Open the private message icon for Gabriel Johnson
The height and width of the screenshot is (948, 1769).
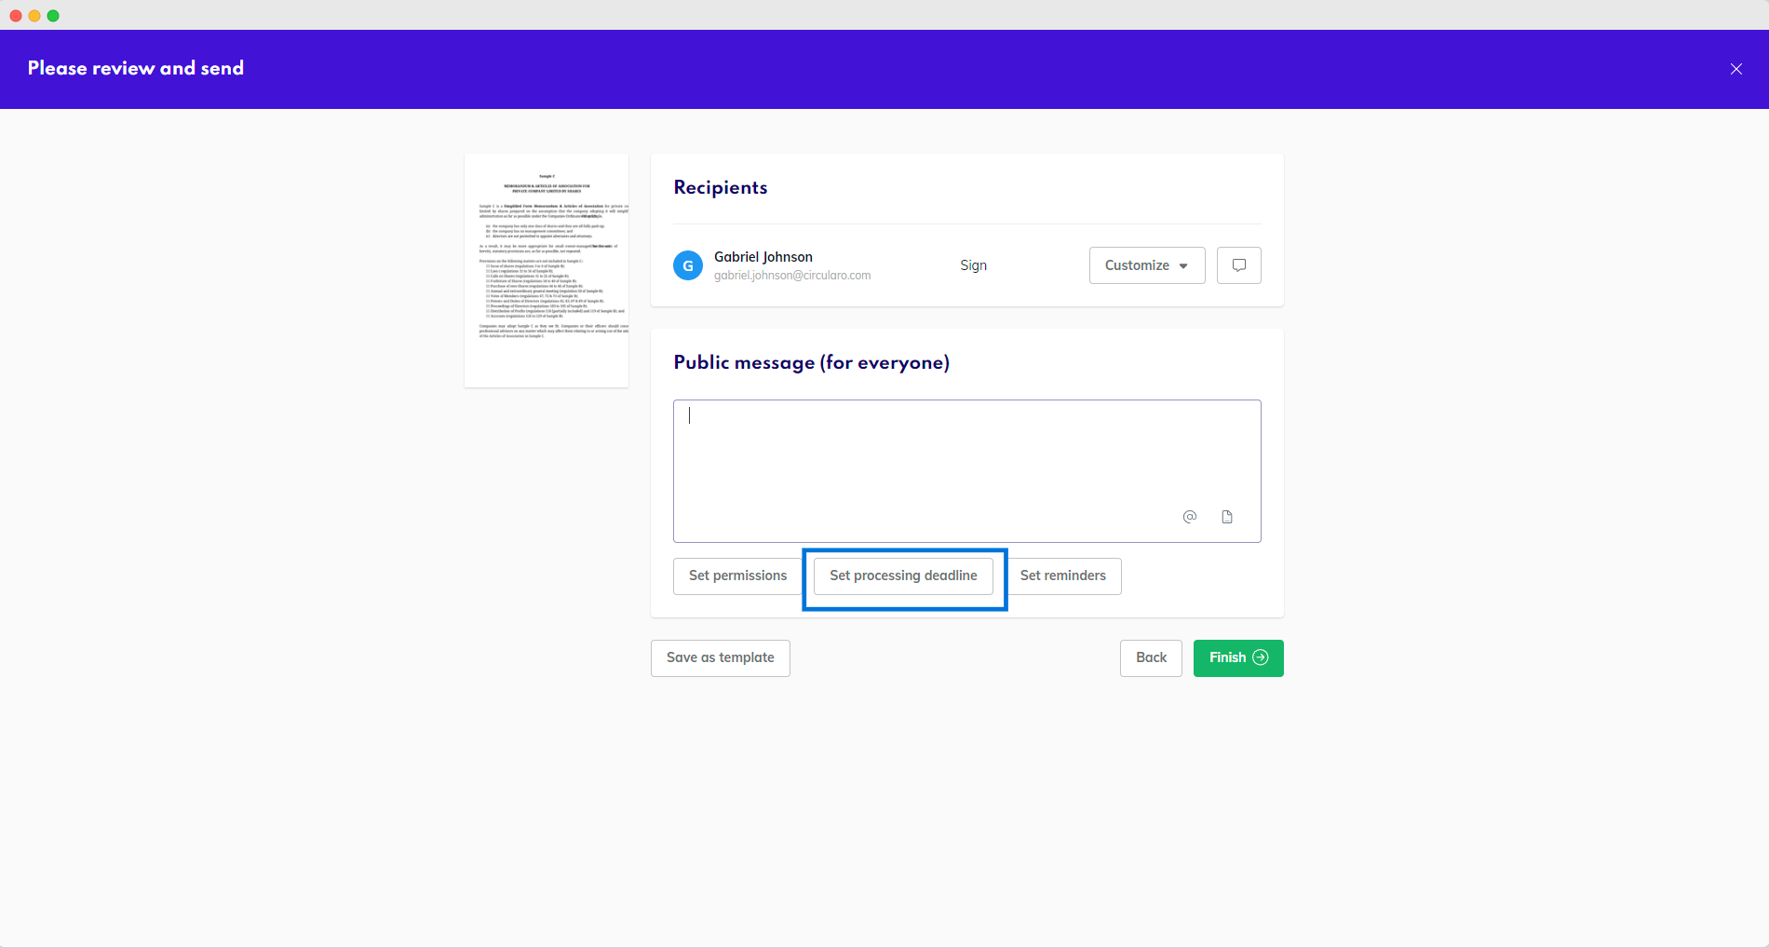click(x=1238, y=265)
